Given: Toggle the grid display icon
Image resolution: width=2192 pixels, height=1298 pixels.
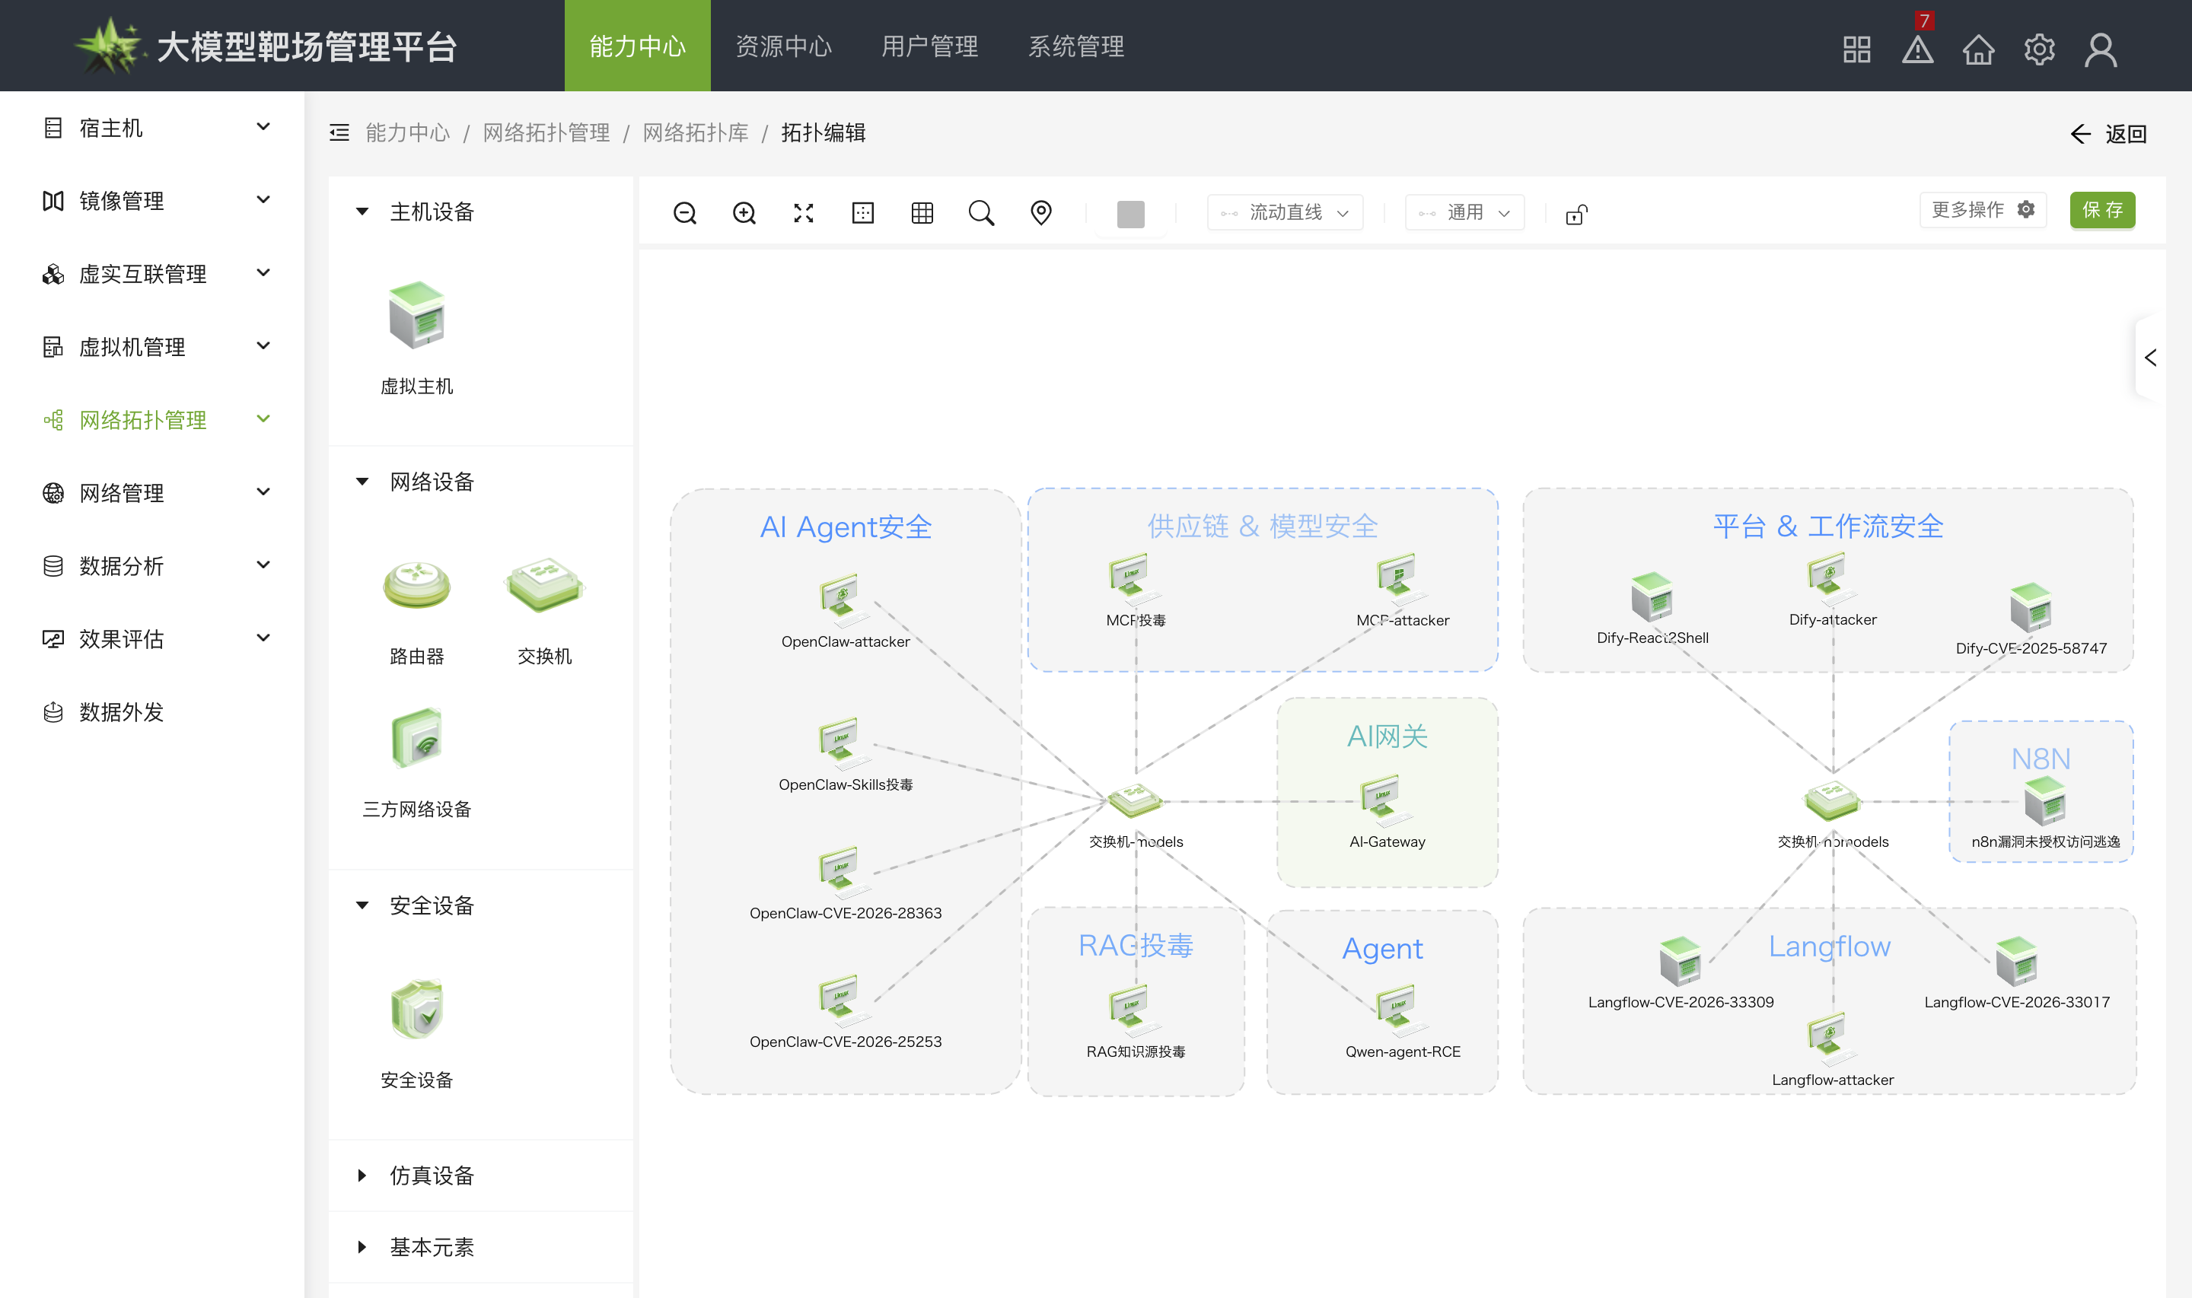Looking at the screenshot, I should point(922,212).
